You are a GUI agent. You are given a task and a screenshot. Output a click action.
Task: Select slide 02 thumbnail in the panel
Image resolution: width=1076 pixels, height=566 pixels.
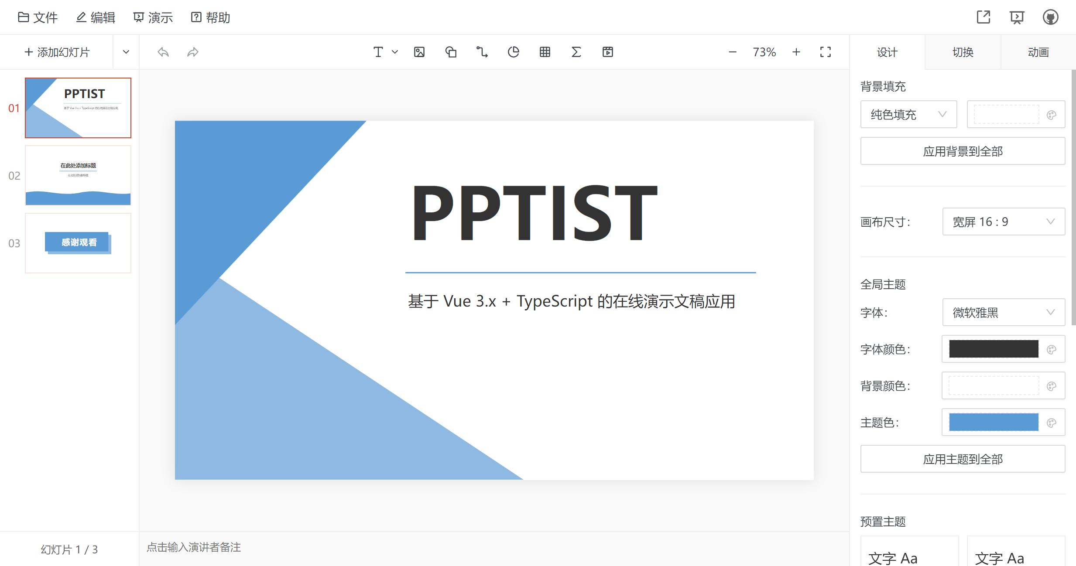point(78,176)
